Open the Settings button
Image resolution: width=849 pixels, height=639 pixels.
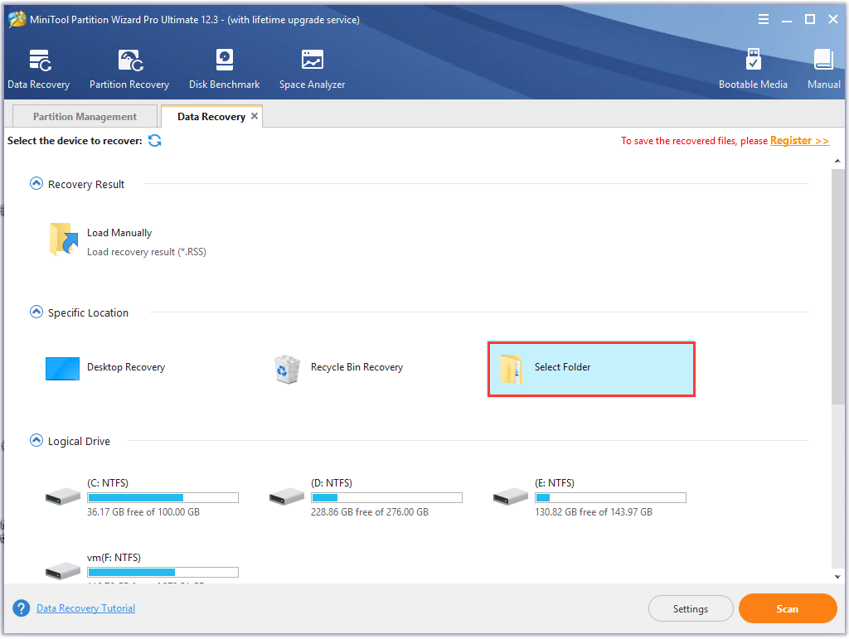coord(691,608)
